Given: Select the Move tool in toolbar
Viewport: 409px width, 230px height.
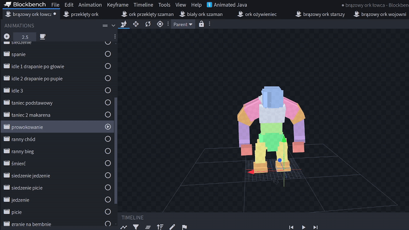Looking at the screenshot, I should [x=136, y=24].
